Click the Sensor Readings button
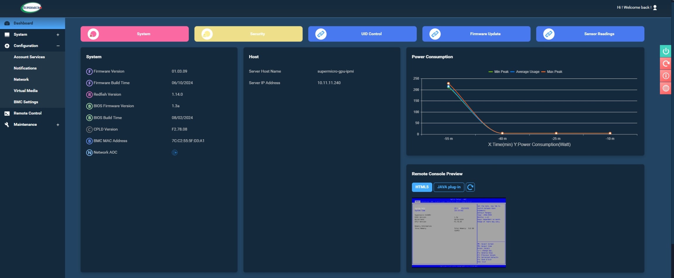 coord(590,34)
